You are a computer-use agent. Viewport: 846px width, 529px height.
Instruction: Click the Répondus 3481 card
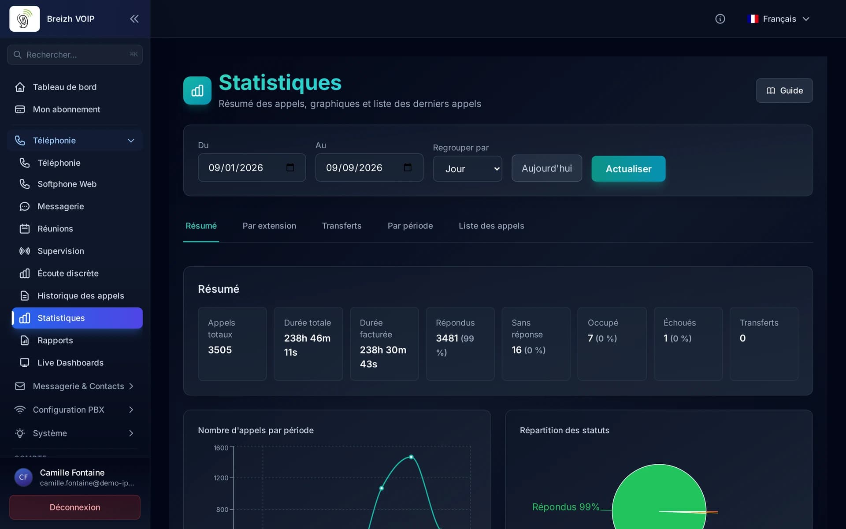pyautogui.click(x=460, y=344)
